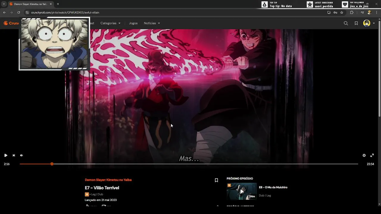View site information icon in address bar

[27, 12]
